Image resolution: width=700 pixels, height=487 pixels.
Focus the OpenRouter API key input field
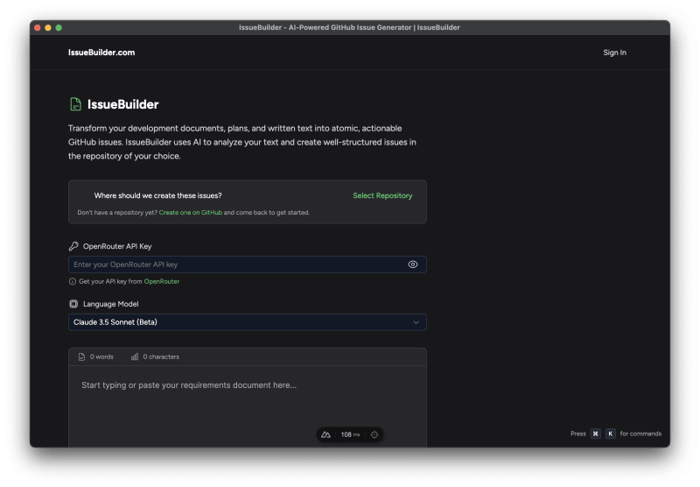point(248,265)
